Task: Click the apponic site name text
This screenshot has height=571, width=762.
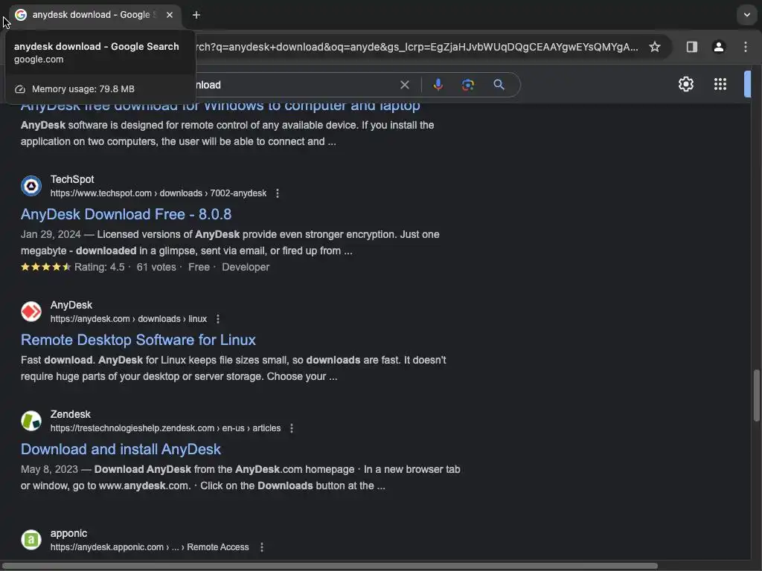Action: click(68, 533)
